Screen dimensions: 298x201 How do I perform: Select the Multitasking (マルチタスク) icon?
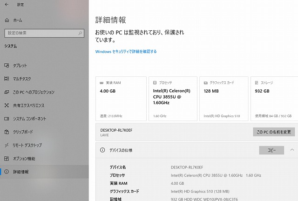point(7,79)
